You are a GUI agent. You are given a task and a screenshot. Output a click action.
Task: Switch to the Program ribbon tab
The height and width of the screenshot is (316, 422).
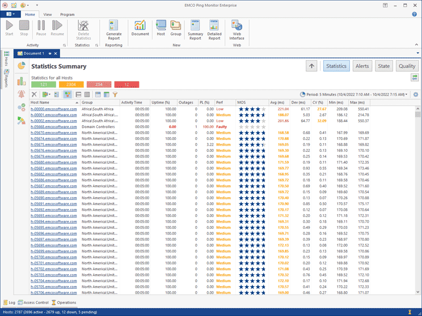(x=67, y=14)
